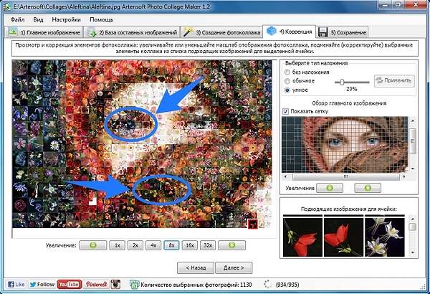Click the overview horizontal scrollbar right arrow
The height and width of the screenshot is (294, 430).
[405, 177]
